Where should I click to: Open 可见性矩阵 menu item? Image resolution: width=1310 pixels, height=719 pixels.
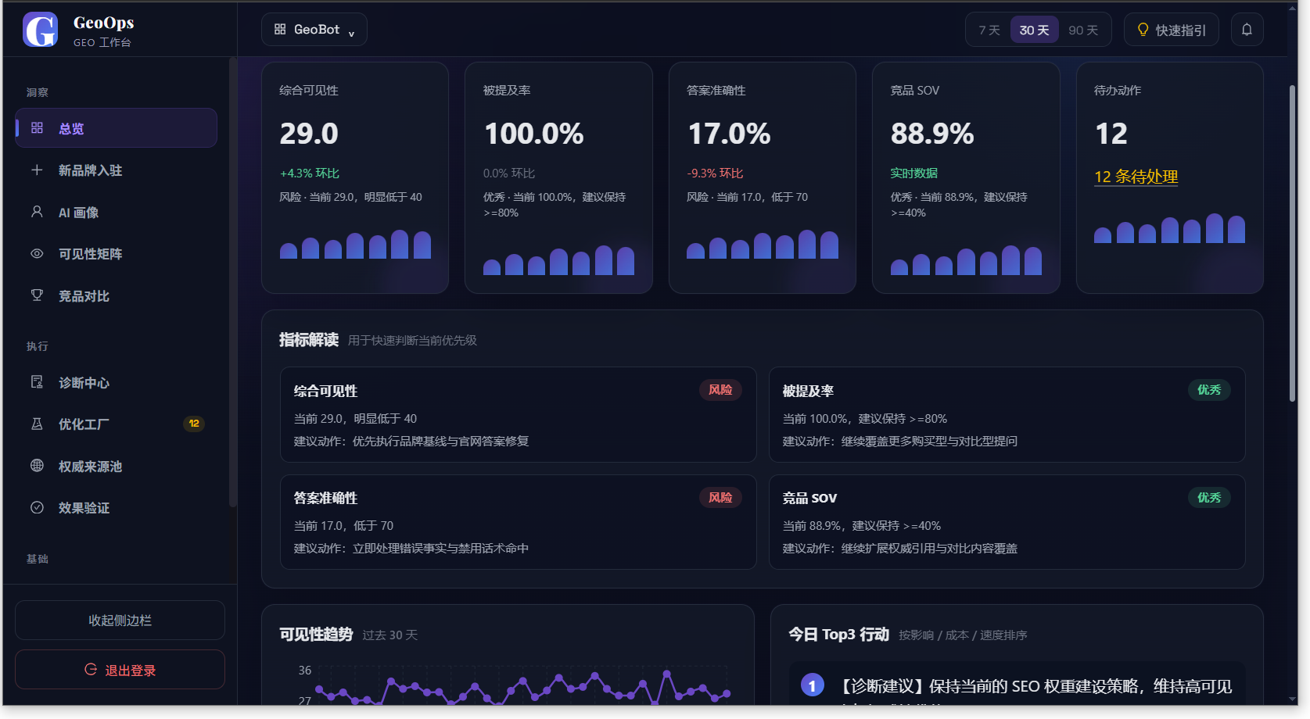(x=116, y=254)
